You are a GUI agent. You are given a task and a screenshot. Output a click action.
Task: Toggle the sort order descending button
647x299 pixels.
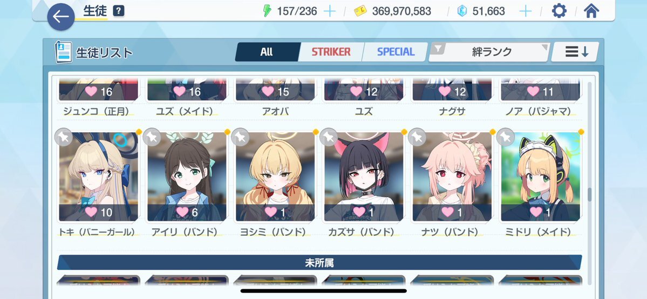pyautogui.click(x=576, y=52)
